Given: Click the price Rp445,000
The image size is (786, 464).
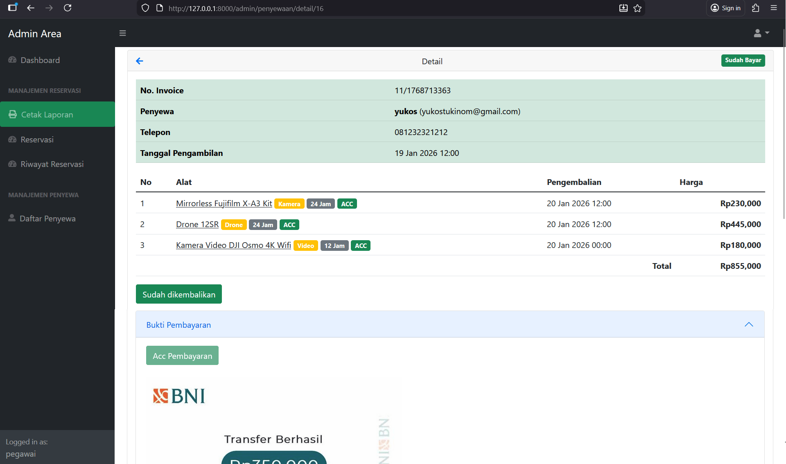Looking at the screenshot, I should point(741,224).
